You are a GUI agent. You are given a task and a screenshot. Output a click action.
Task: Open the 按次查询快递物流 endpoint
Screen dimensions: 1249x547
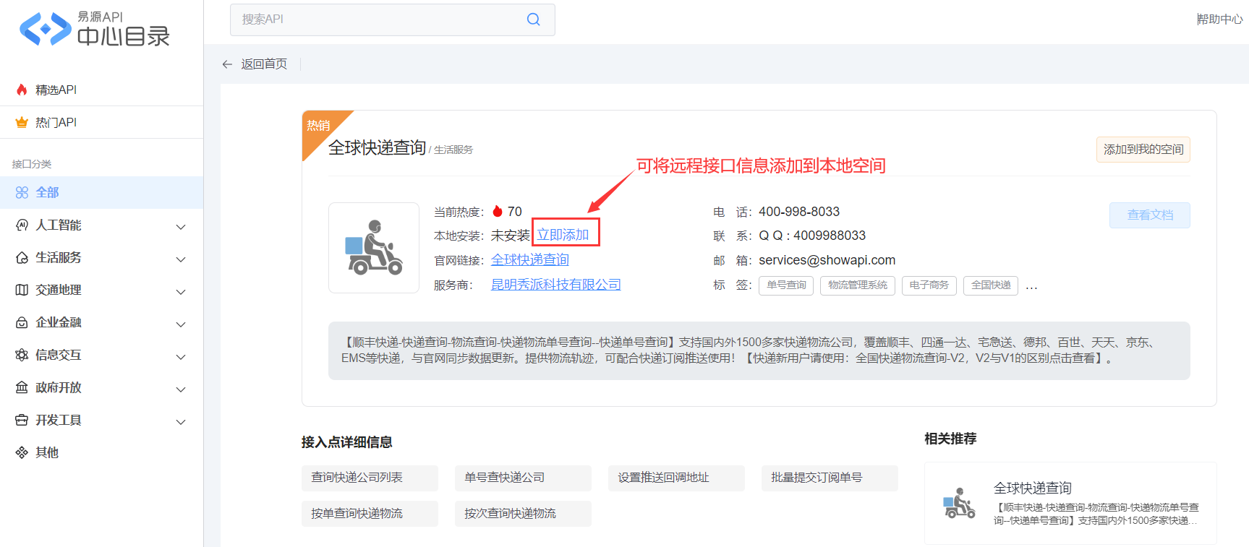pyautogui.click(x=523, y=514)
